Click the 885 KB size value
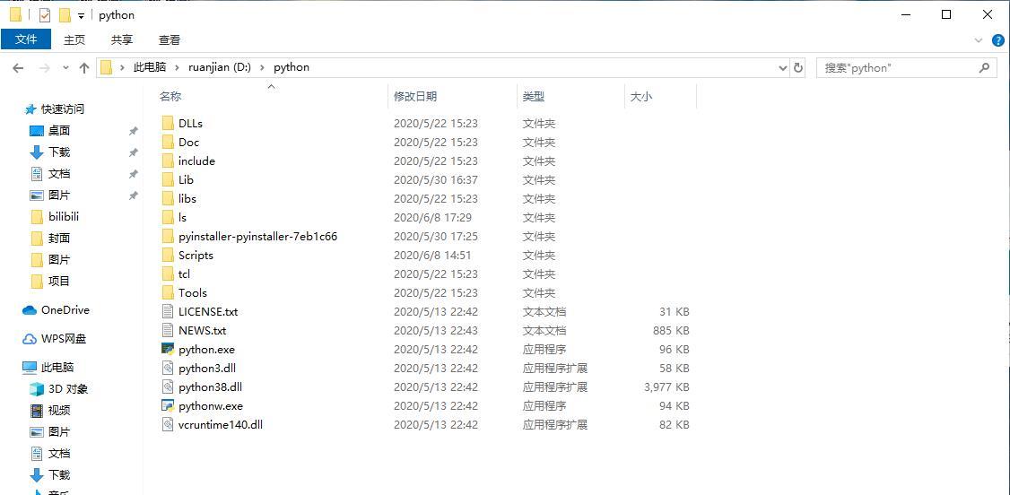The height and width of the screenshot is (495, 1010). click(x=671, y=330)
